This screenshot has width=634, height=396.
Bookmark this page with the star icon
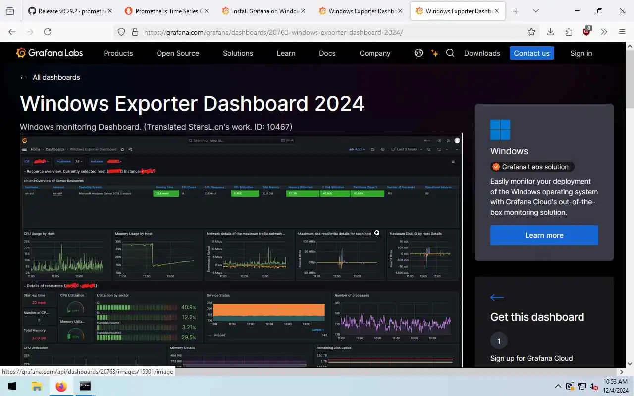tap(531, 32)
